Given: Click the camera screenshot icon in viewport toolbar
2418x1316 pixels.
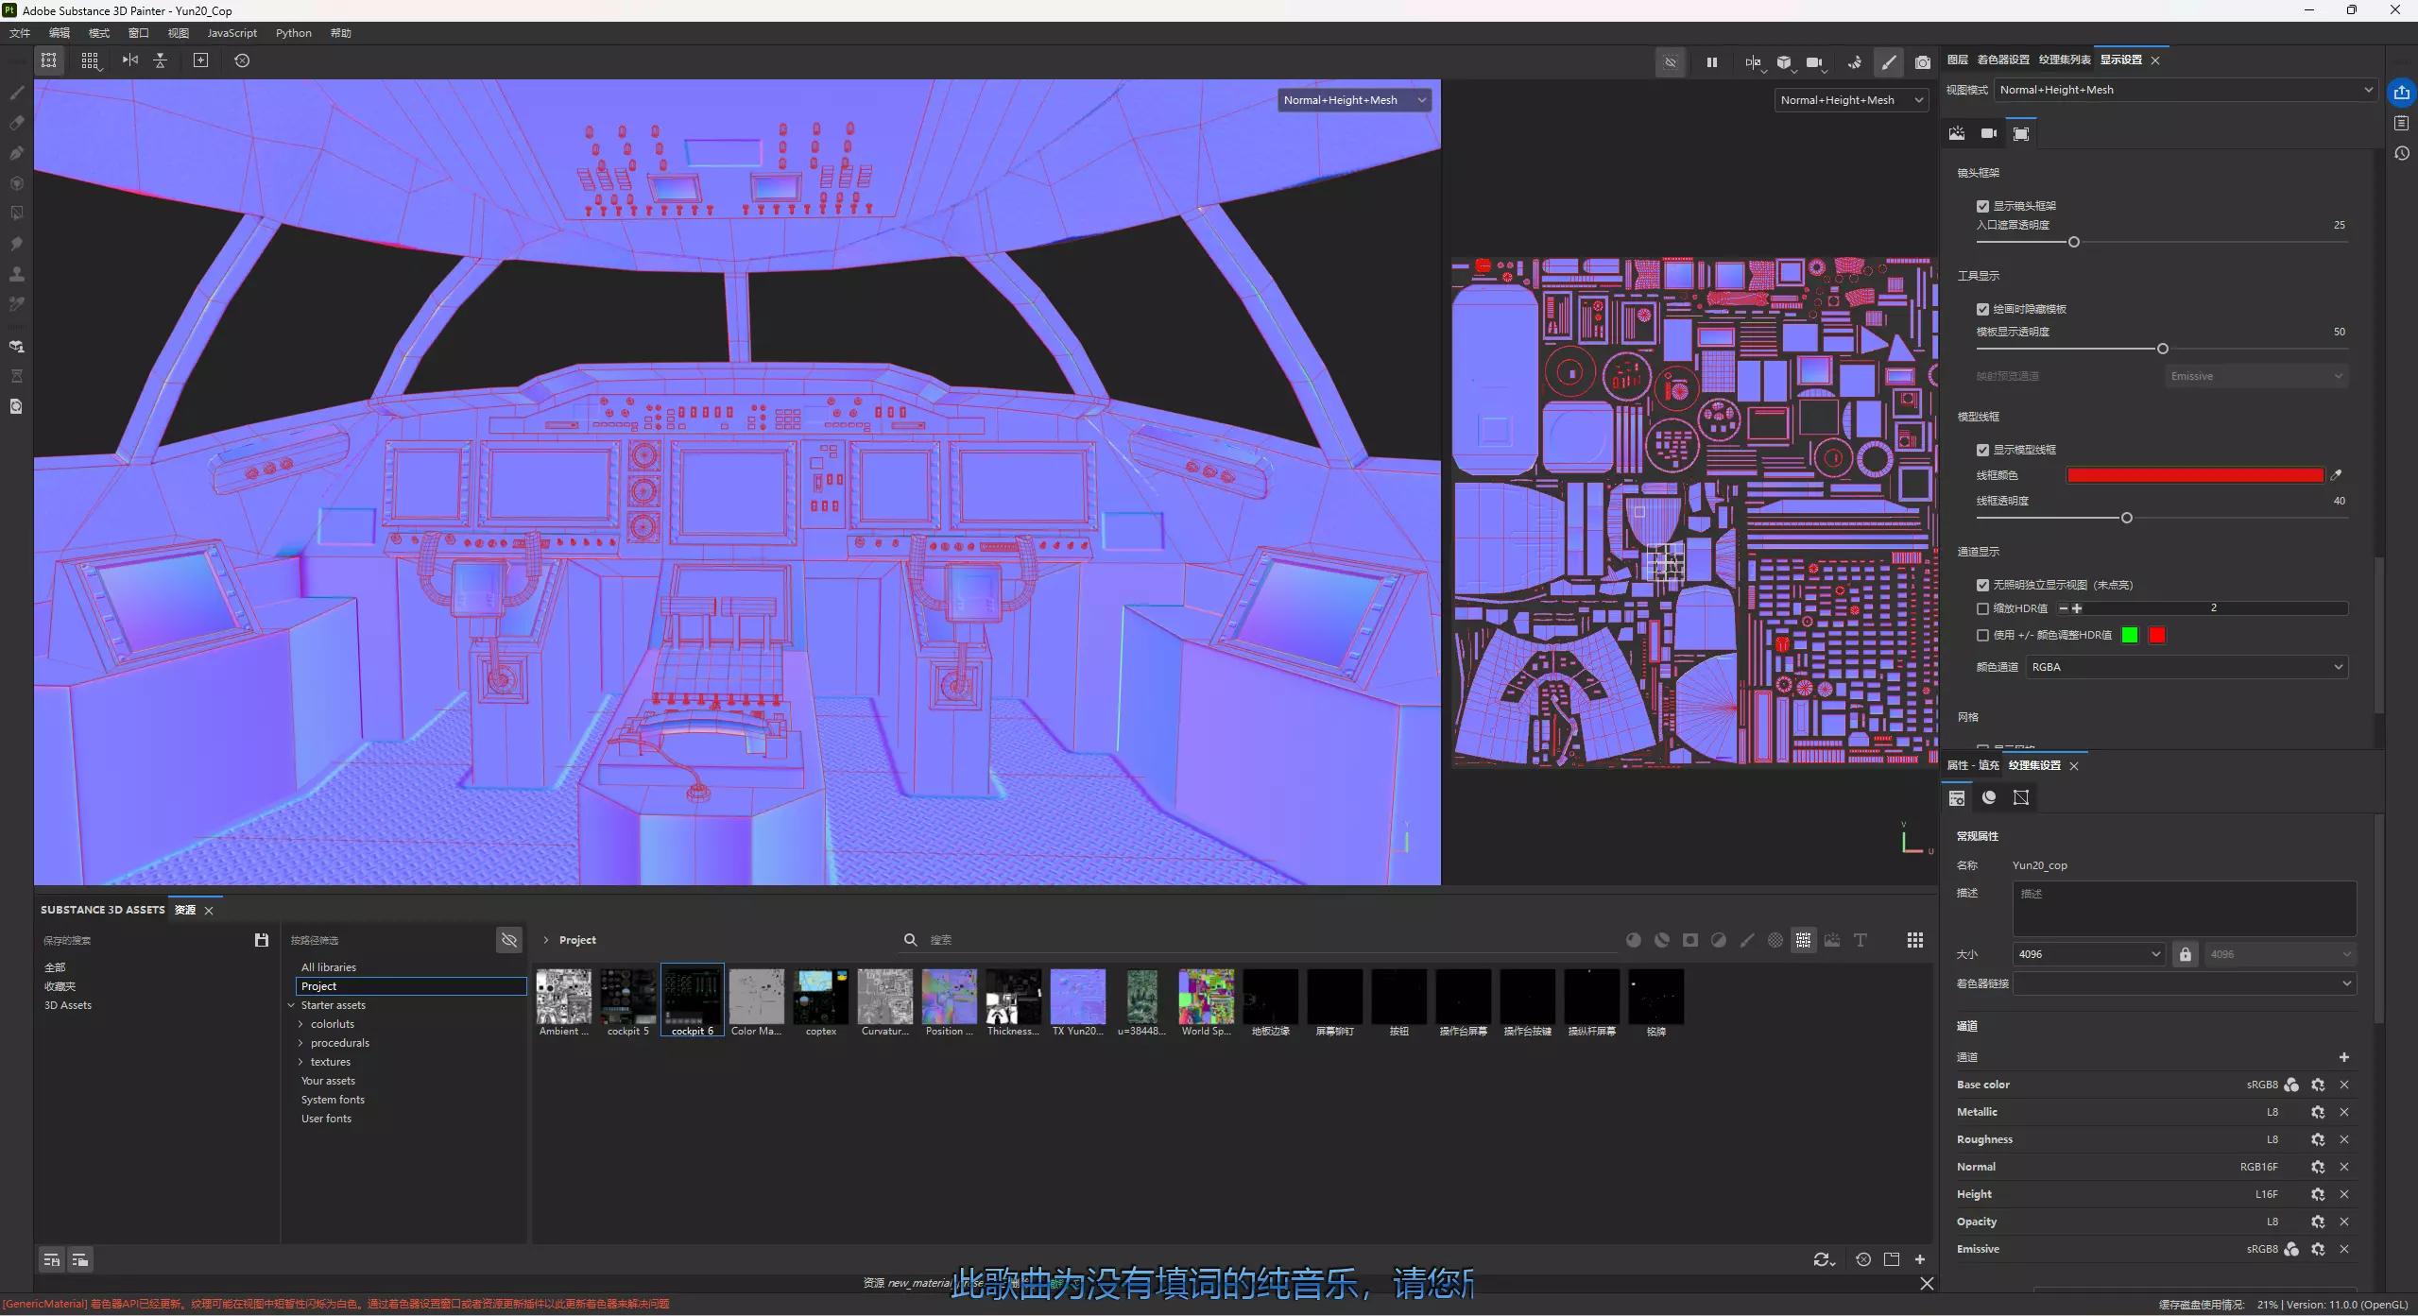Looking at the screenshot, I should (x=1922, y=62).
